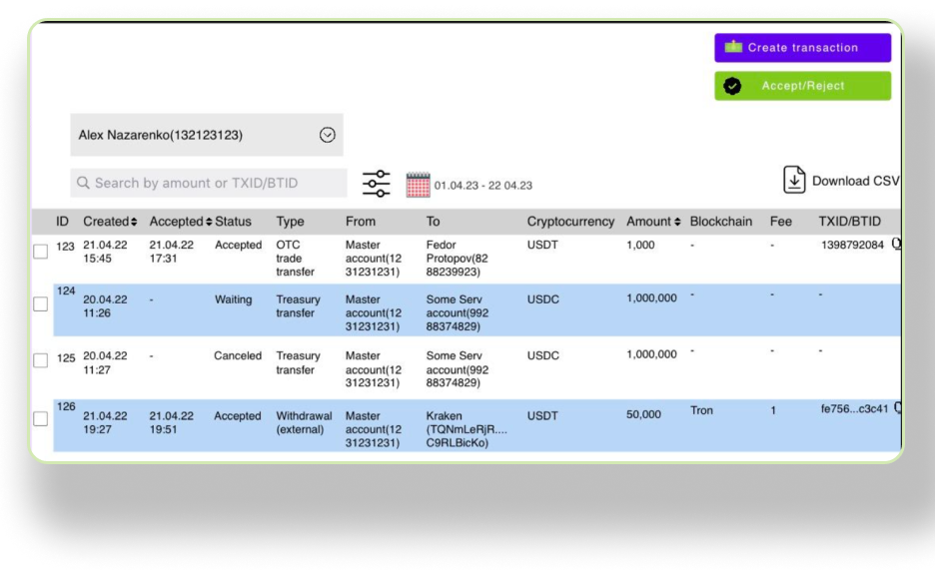Image resolution: width=935 pixels, height=575 pixels.
Task: Click accepted date 21.04.22 17:31
Action: [171, 252]
